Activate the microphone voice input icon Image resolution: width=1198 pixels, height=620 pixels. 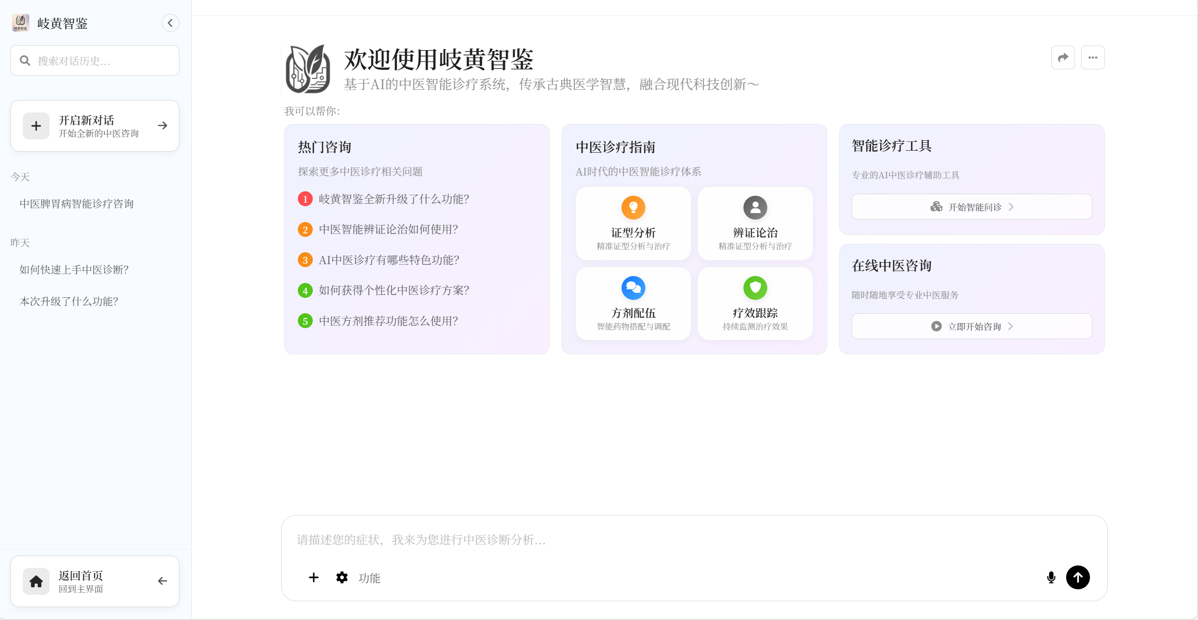pyautogui.click(x=1051, y=577)
